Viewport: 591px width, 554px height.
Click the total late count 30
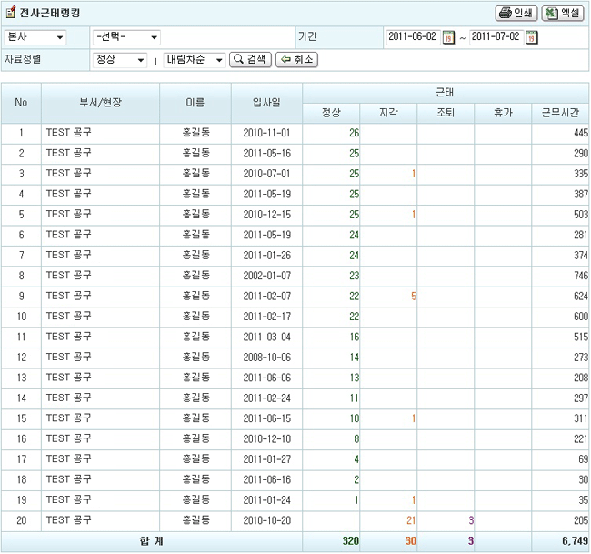click(x=411, y=541)
